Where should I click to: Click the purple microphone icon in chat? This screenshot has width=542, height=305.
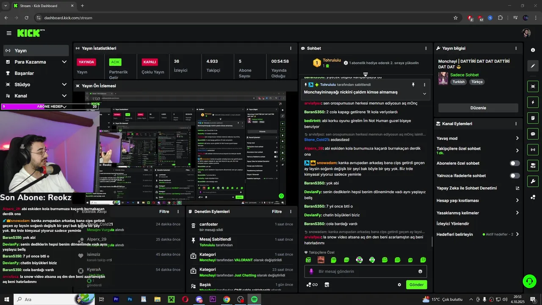coord(311,272)
